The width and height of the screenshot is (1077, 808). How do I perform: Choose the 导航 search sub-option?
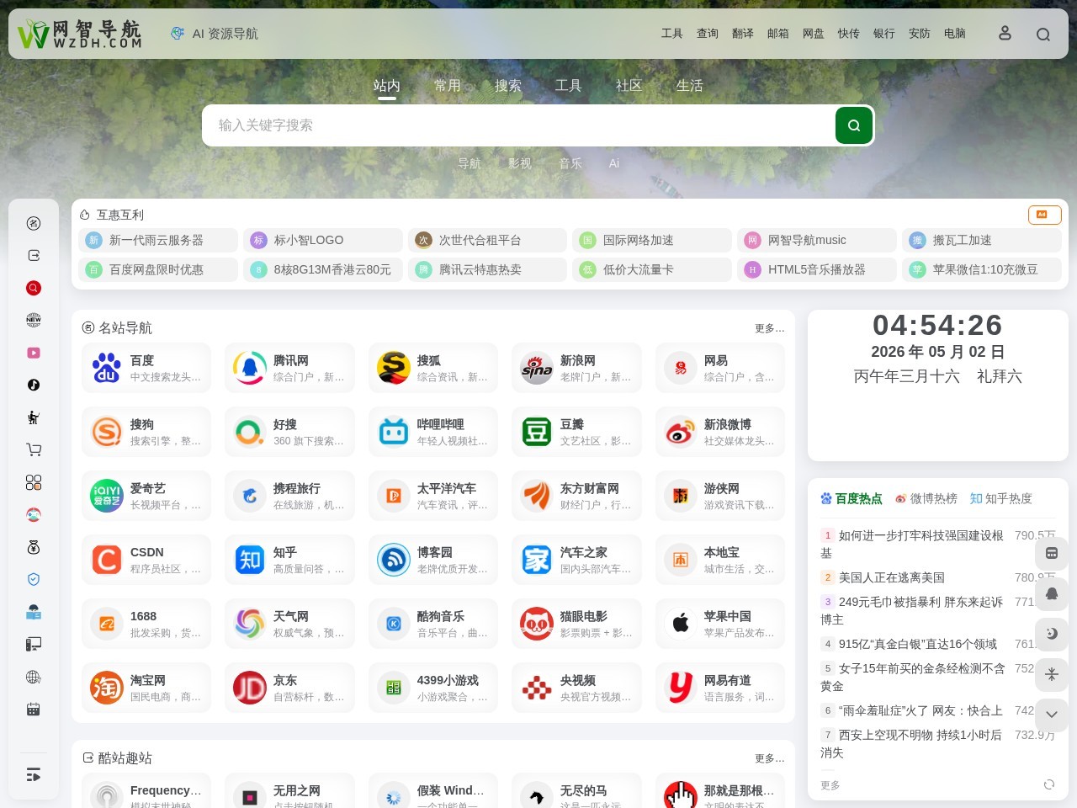(x=470, y=163)
